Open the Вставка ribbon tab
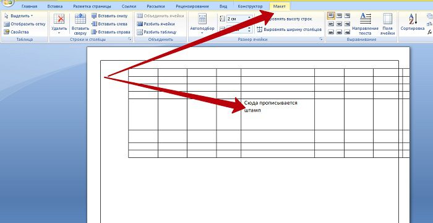This screenshot has width=433, height=223. tap(55, 6)
